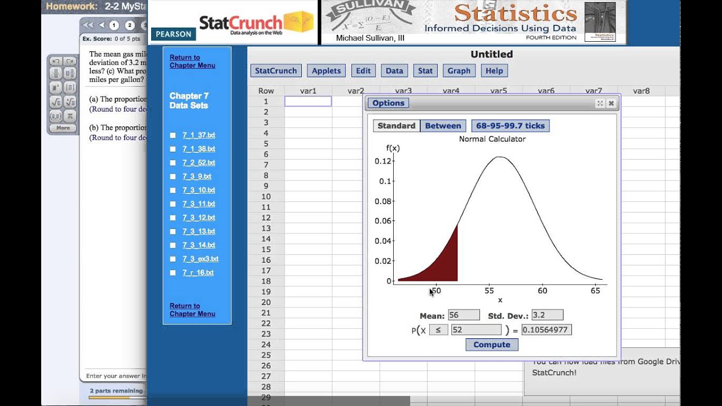Image resolution: width=722 pixels, height=406 pixels.
Task: Click the redo arrow in math palette
Action: 69,61
